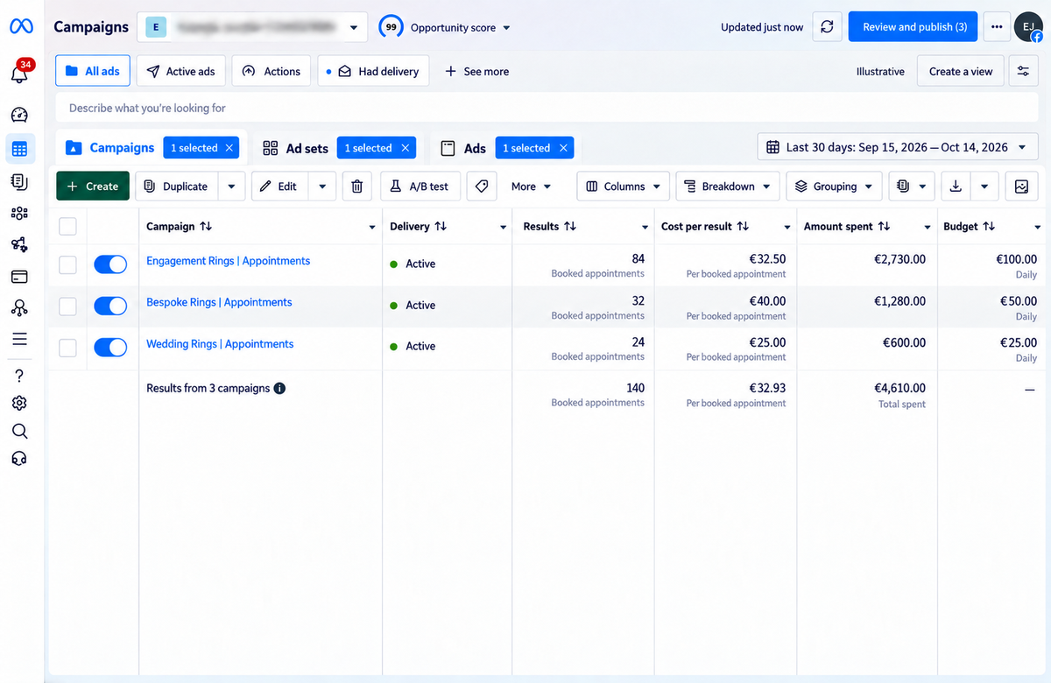Open Bespoke Rings | Appointments campaign link
The width and height of the screenshot is (1051, 683).
[219, 302]
